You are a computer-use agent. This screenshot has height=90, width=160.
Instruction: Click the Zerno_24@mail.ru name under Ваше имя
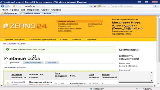128,66
